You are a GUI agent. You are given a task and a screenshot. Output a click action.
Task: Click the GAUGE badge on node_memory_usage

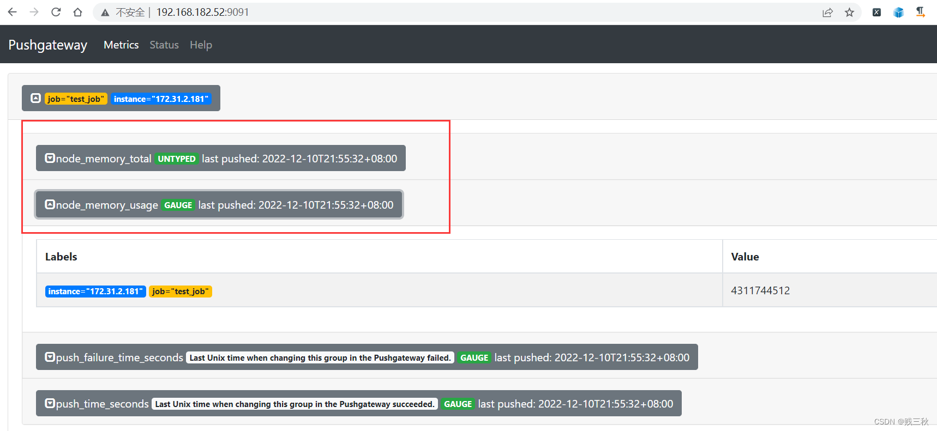click(x=178, y=205)
